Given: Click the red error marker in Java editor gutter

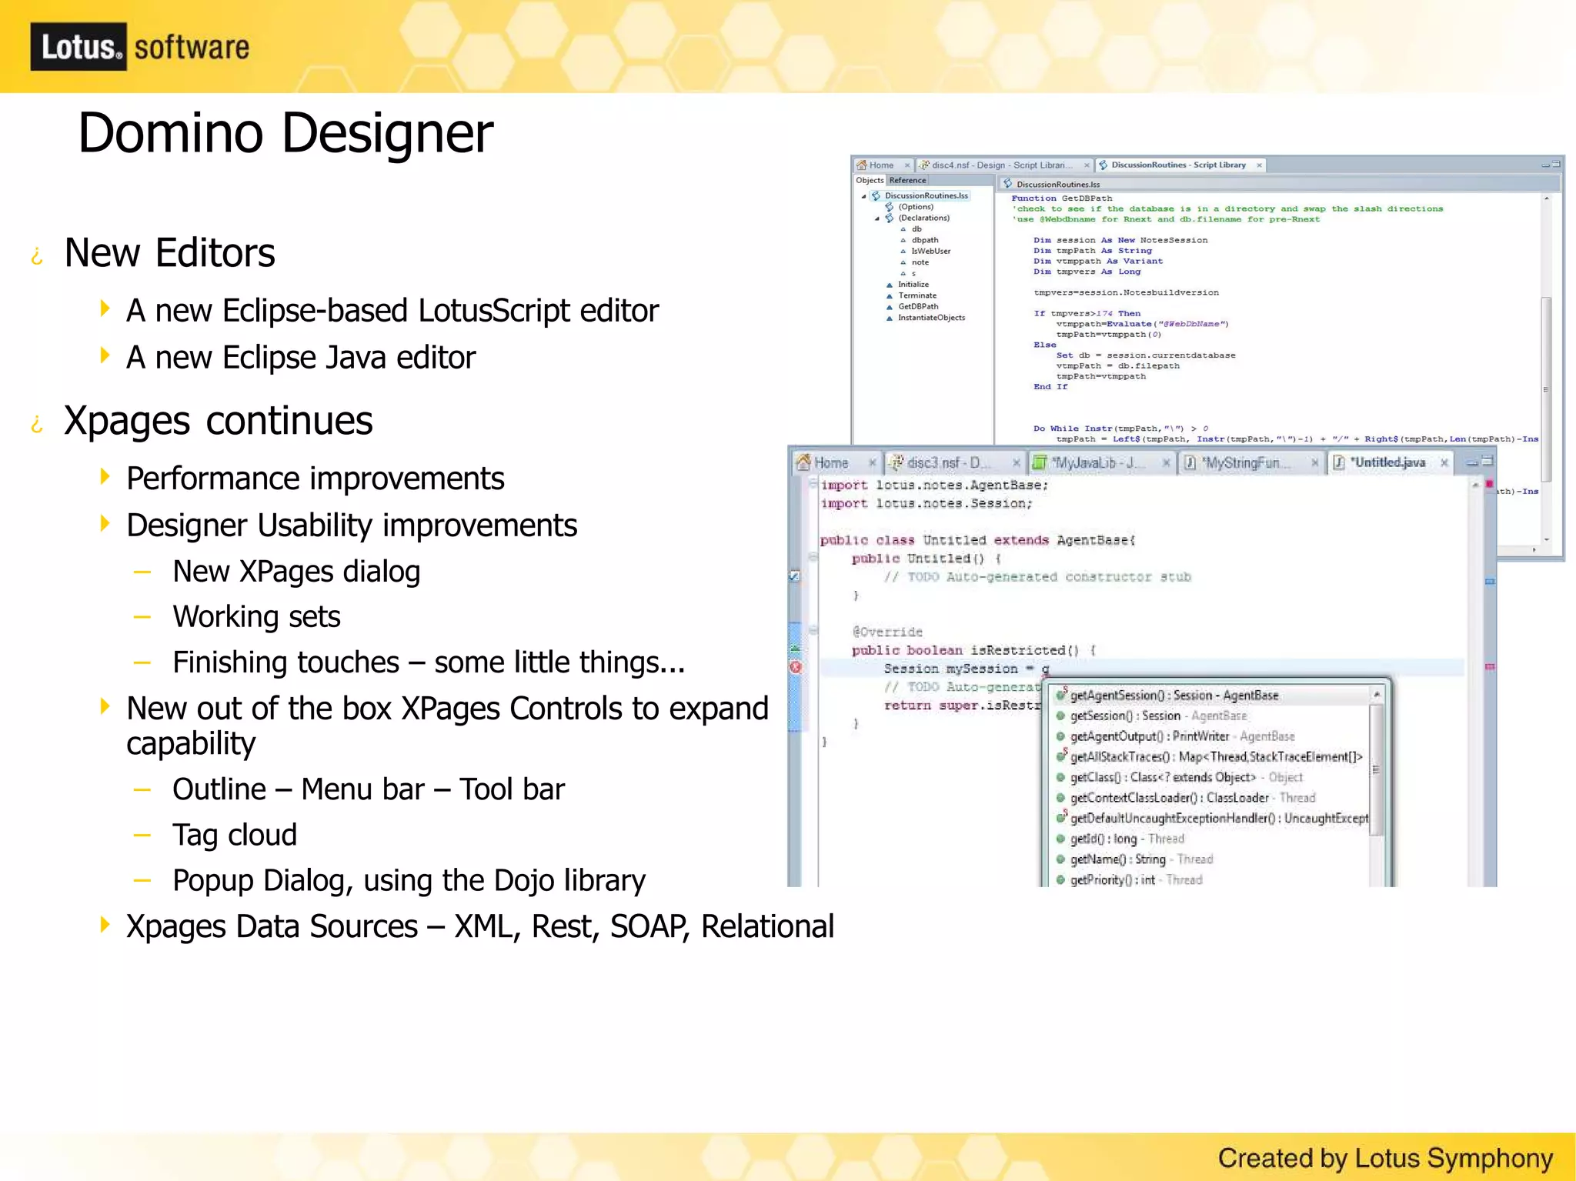Looking at the screenshot, I should coord(796,668).
